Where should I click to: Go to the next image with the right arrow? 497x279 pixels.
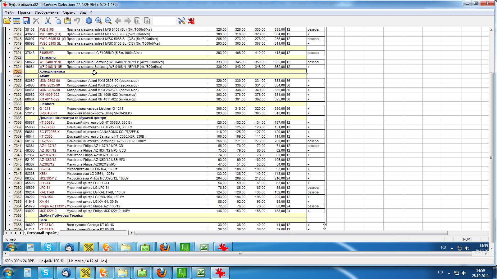(x=128, y=21)
